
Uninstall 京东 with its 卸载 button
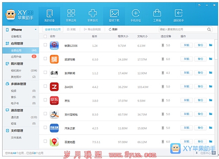(x=187, y=100)
